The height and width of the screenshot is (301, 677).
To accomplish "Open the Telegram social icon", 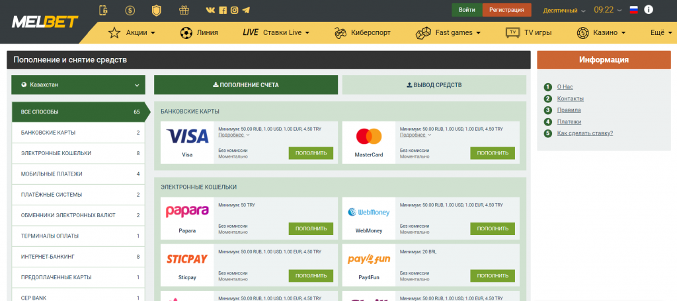I will [x=247, y=10].
